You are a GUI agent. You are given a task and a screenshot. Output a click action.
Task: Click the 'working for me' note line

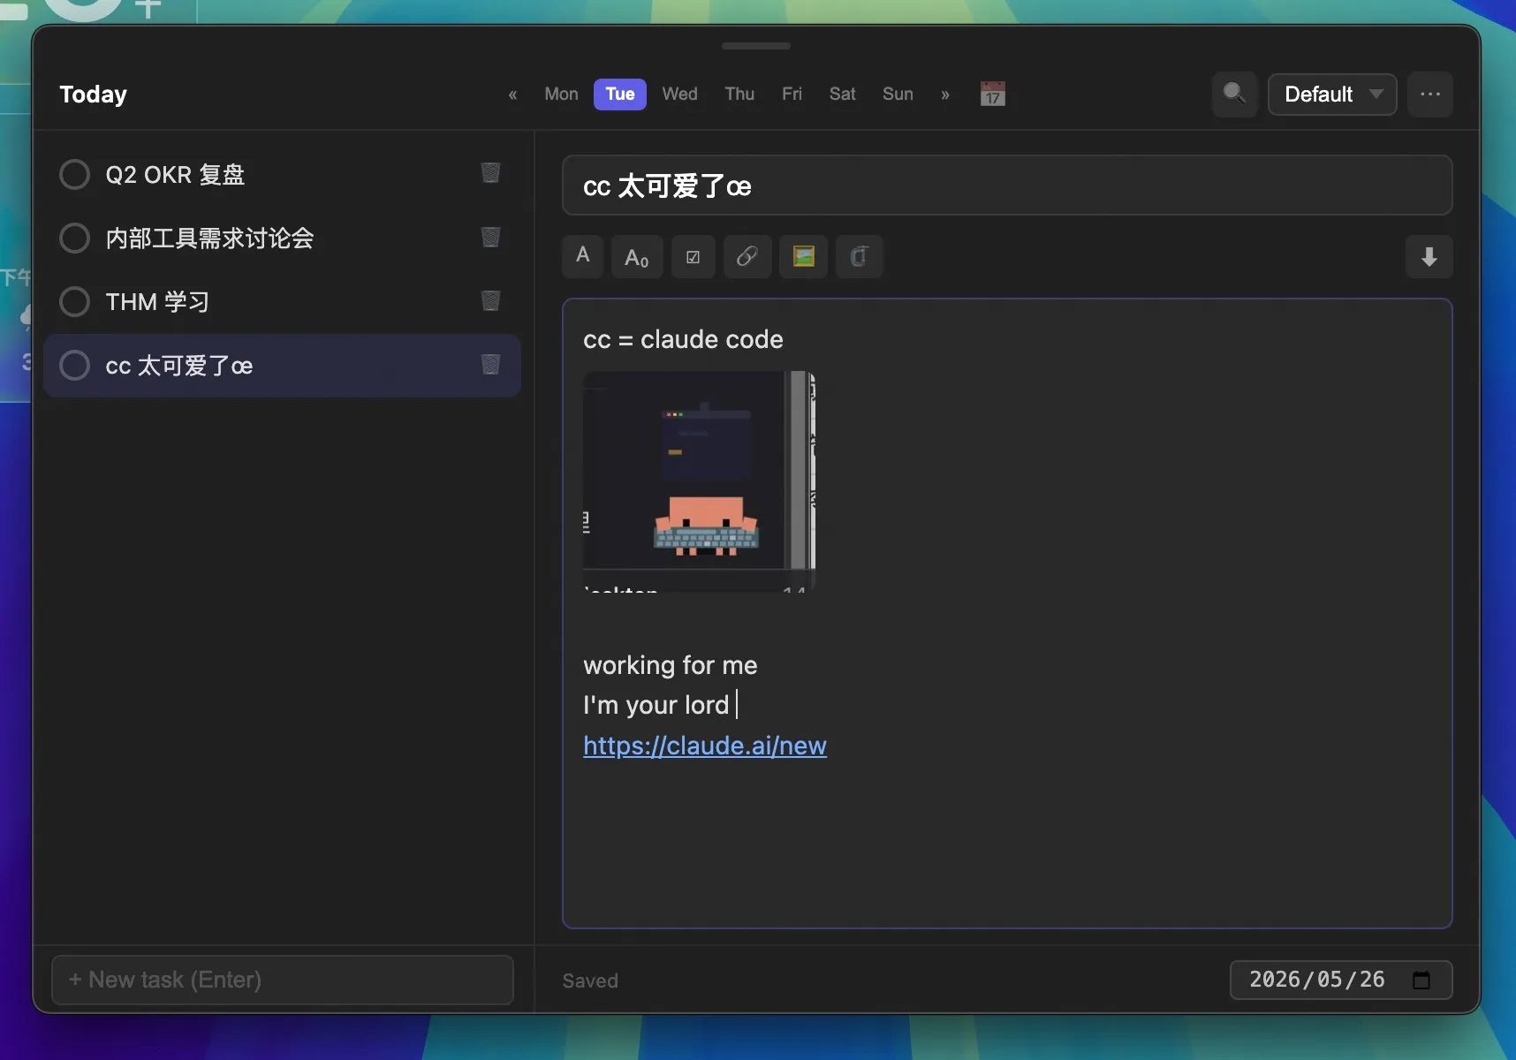tap(671, 665)
